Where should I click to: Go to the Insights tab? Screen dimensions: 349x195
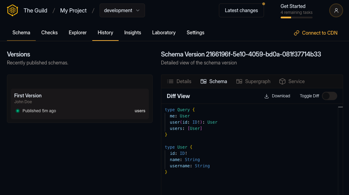pos(133,33)
